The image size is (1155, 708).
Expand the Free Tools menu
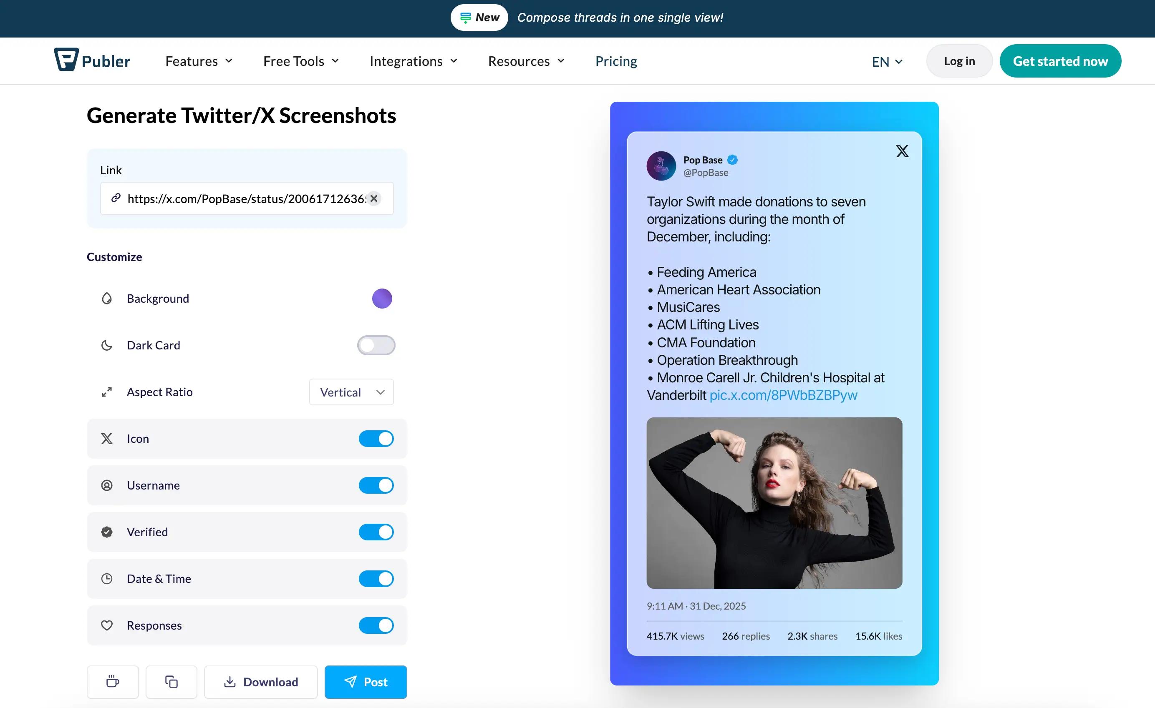coord(301,61)
